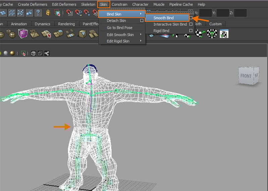Open Rigid Bind options box

[x=191, y=31]
